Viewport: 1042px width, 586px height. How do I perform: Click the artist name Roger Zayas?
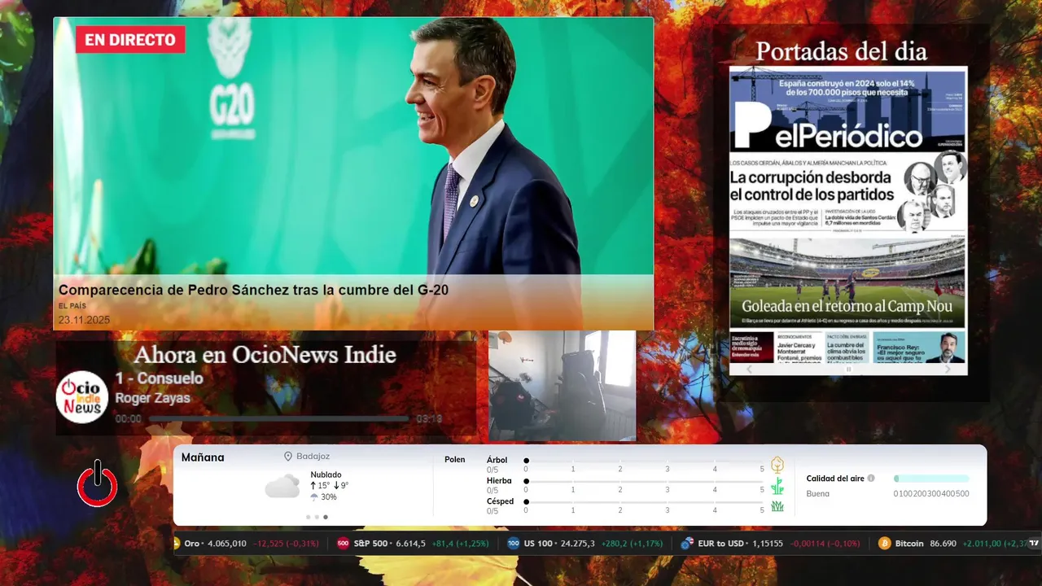[x=152, y=398]
